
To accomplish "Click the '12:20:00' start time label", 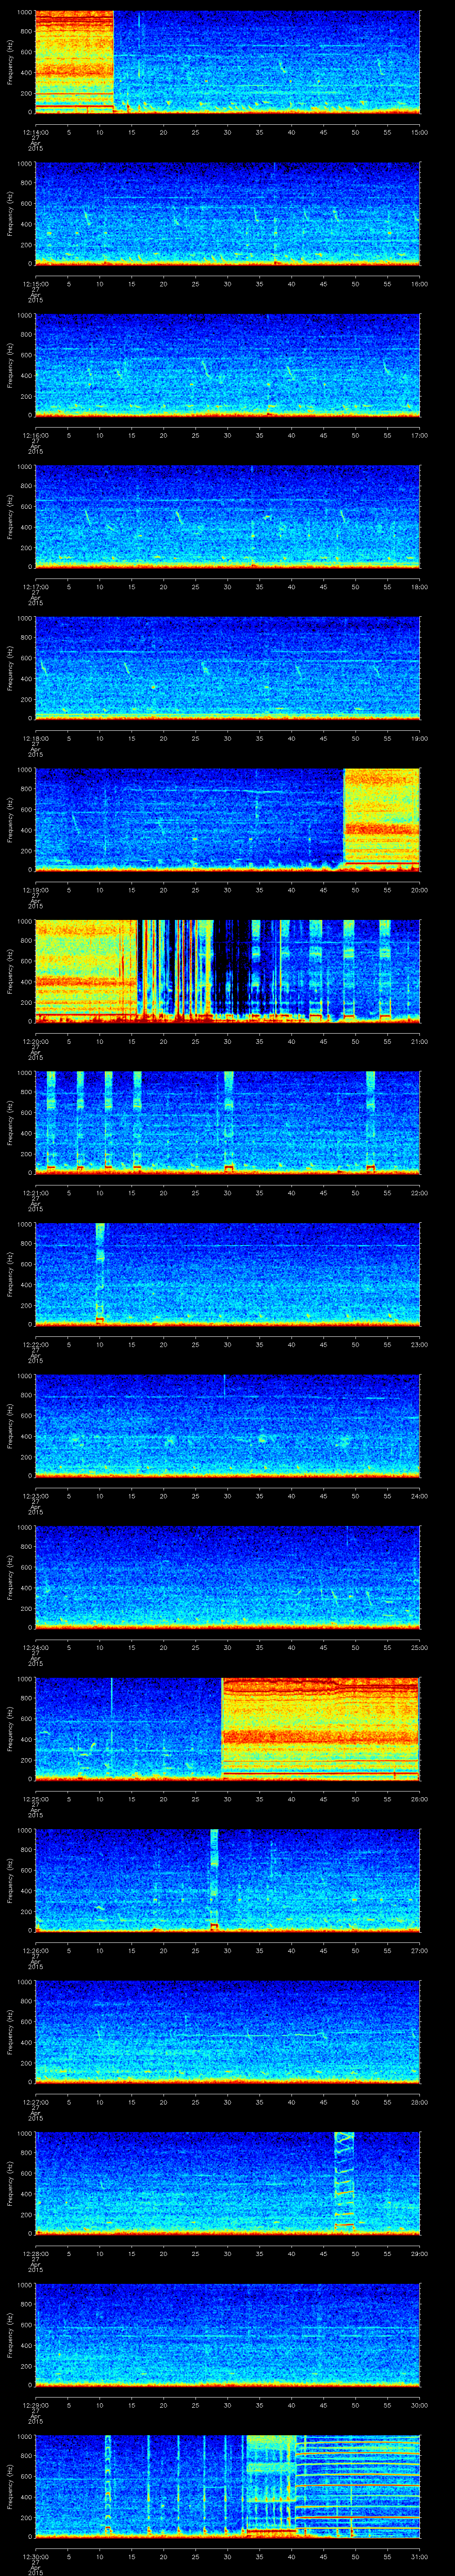I will pos(35,1041).
